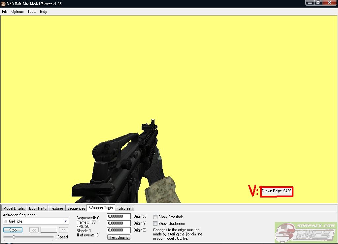Click the Origin X value field
This screenshot has height=244, width=338.
(x=119, y=216)
